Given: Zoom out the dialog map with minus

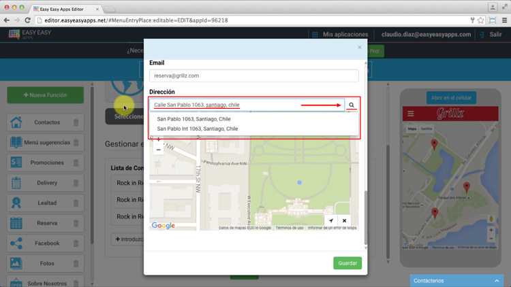Looking at the screenshot, I should pos(159,150).
